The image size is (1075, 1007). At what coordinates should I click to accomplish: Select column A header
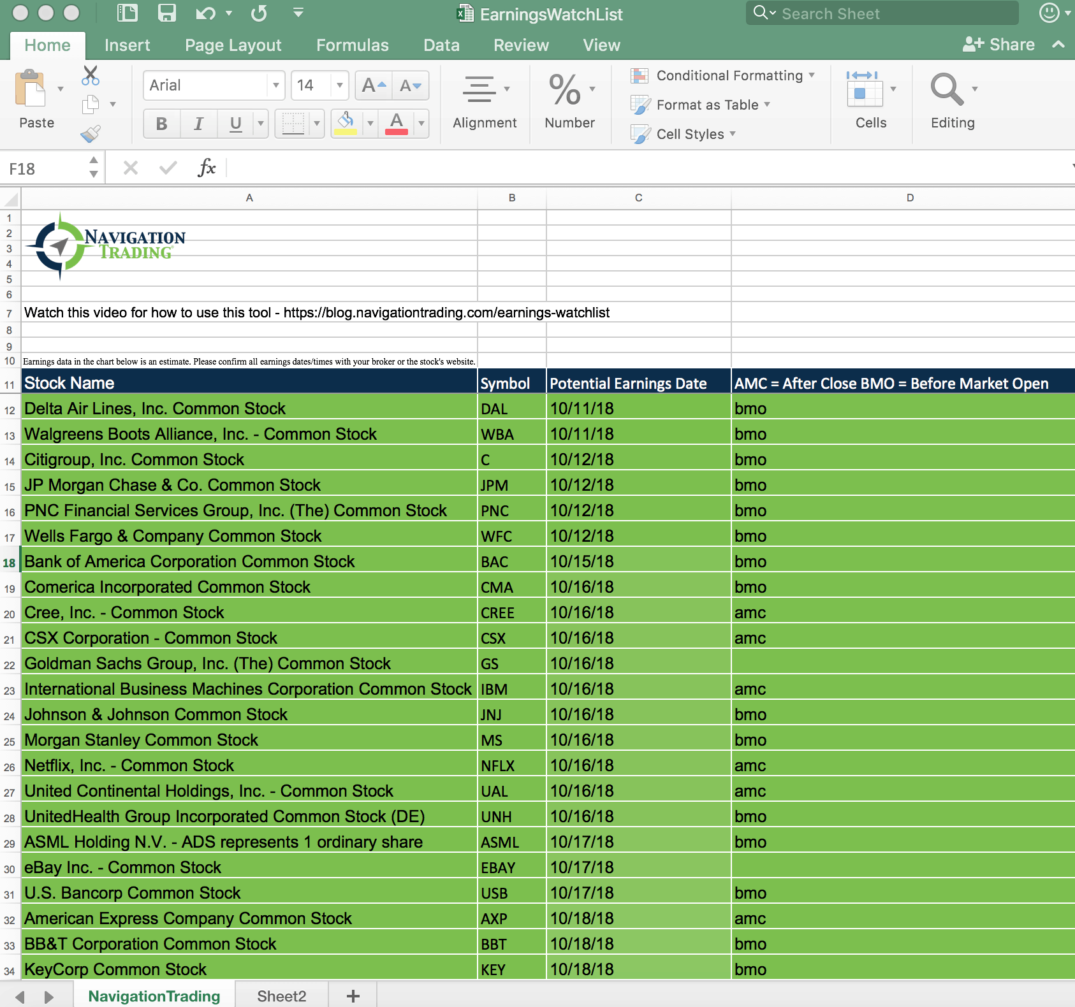click(249, 198)
